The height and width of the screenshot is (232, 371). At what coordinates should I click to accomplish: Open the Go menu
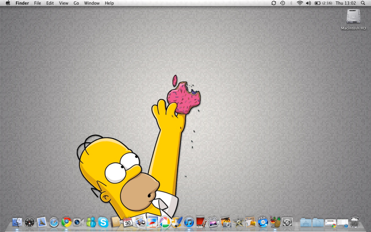point(76,3)
